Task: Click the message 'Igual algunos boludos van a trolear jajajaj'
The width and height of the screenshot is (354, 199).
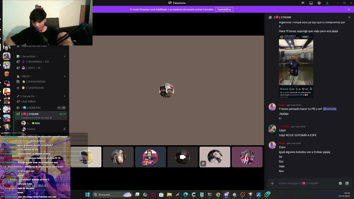Action: click(x=304, y=152)
